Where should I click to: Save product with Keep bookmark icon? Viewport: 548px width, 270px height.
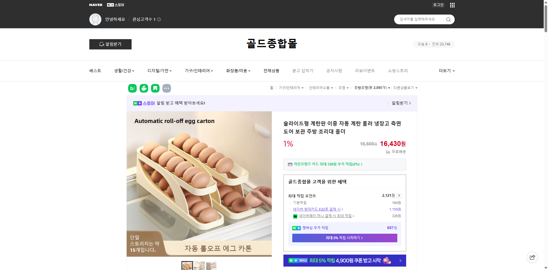[155, 88]
